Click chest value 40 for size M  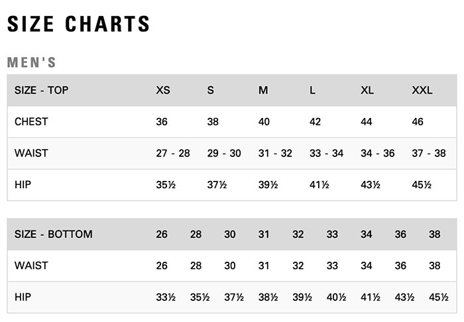pyautogui.click(x=264, y=121)
